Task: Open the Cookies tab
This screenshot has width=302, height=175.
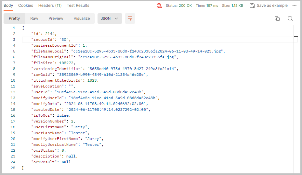Action: click(x=26, y=6)
